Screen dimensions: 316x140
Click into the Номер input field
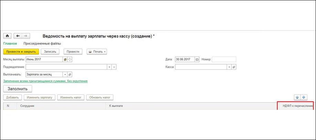[224, 59]
